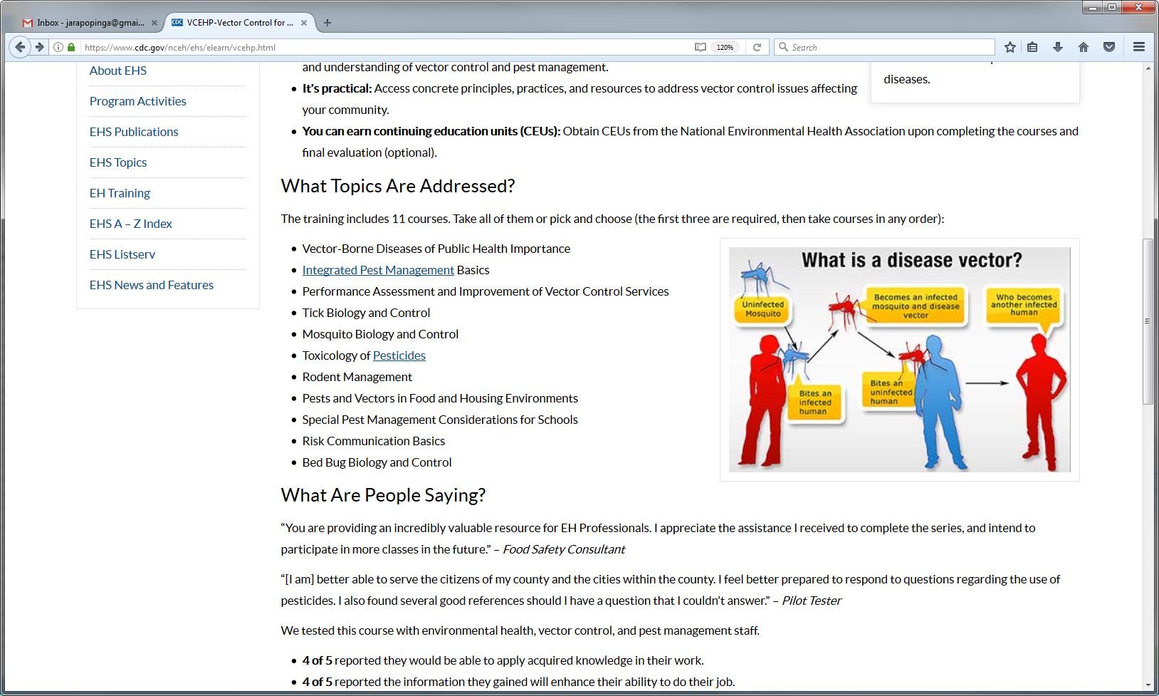
Task: Go to EHS Publications
Action: 134,132
